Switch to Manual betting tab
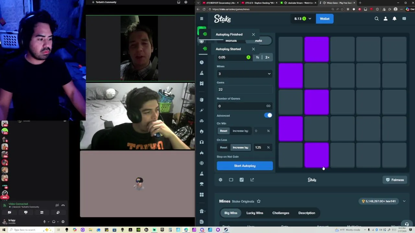415x233 pixels. point(231,40)
